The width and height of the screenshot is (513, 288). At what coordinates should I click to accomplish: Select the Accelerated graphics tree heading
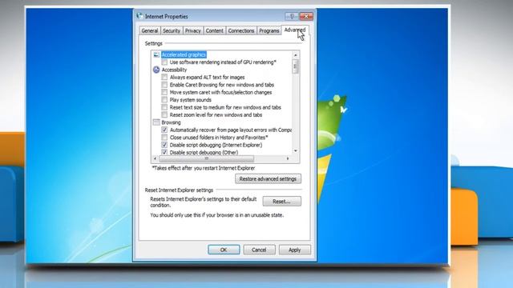coord(184,55)
